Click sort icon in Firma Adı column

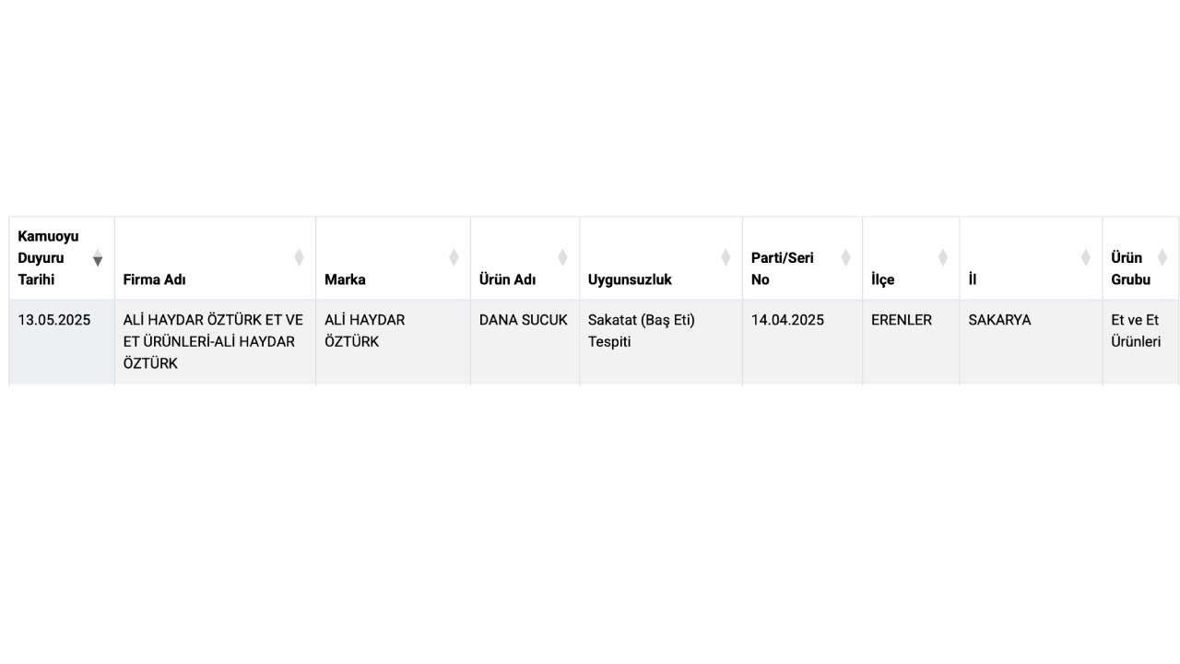[299, 258]
